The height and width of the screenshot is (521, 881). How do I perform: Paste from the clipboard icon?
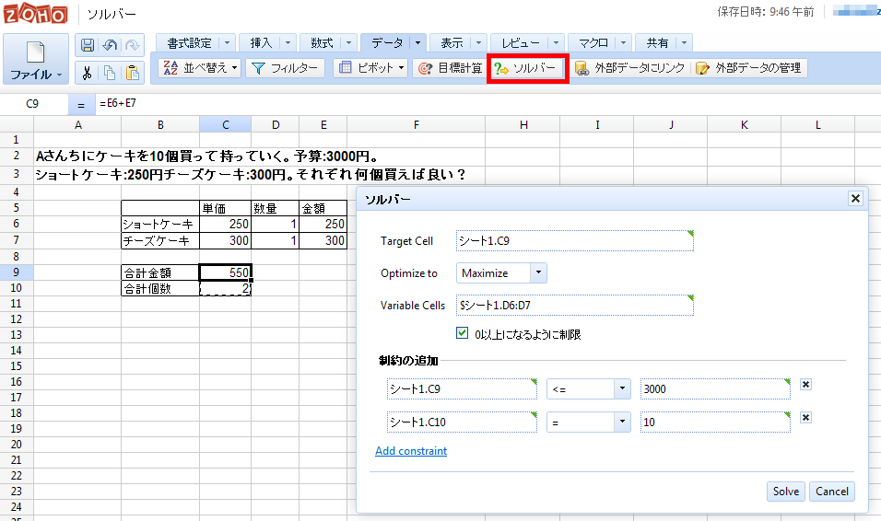[x=133, y=73]
